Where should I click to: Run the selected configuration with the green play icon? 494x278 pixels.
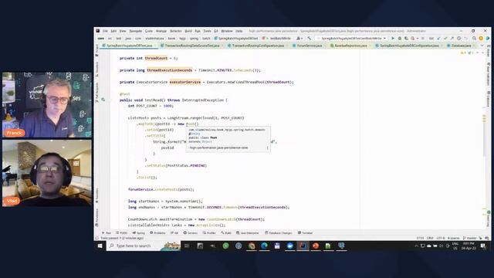pos(393,38)
